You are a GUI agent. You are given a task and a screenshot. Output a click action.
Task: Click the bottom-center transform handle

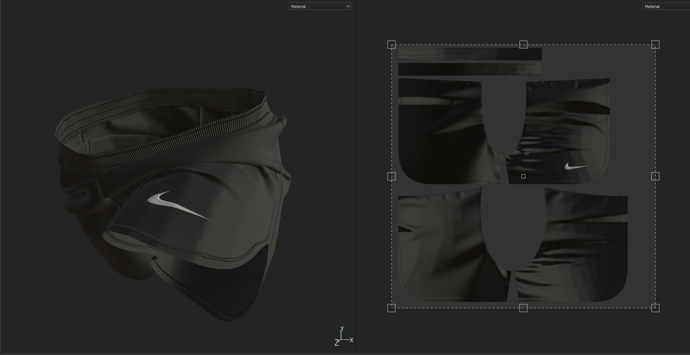(x=523, y=308)
